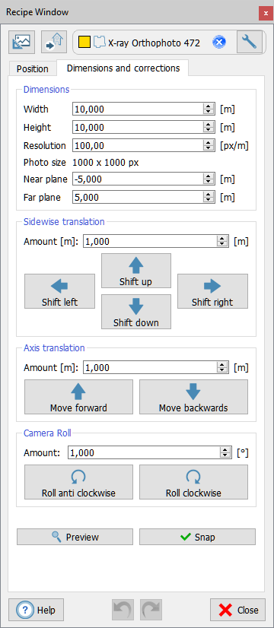Switch to the Position tab

tap(33, 69)
